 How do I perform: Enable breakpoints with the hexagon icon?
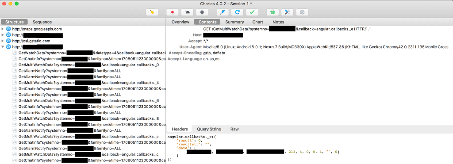pyautogui.click(x=202, y=12)
